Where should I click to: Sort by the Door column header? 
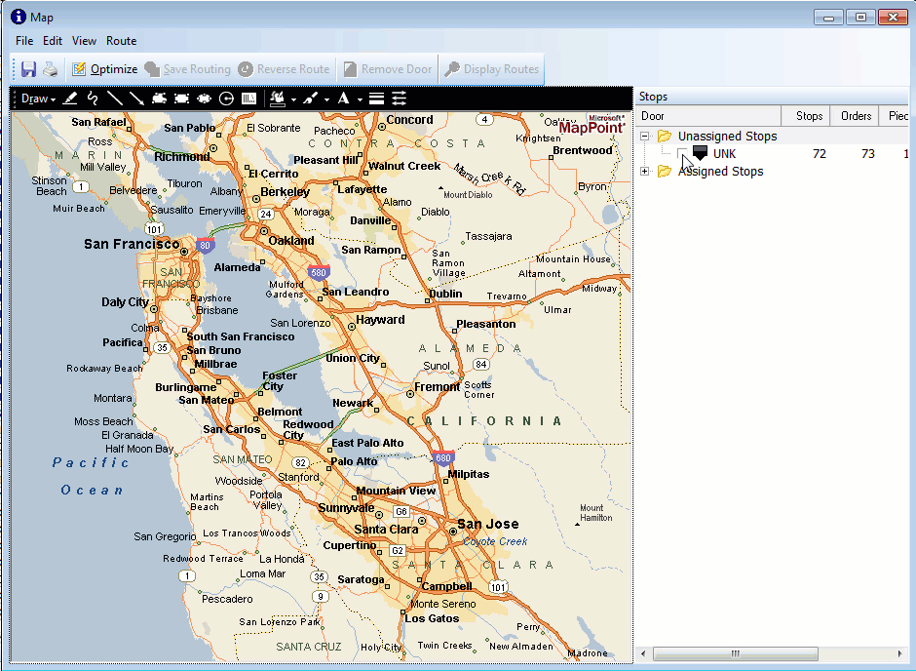(708, 116)
